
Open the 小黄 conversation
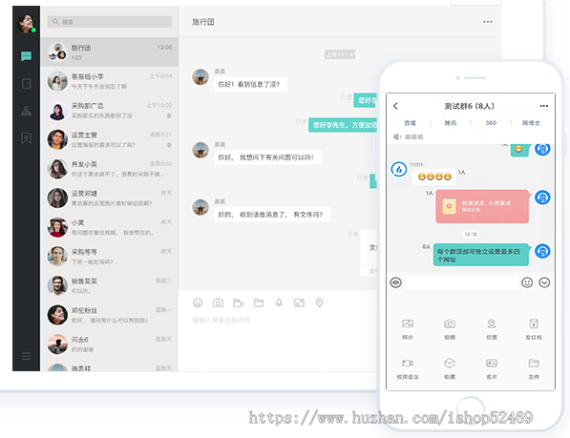(110, 227)
